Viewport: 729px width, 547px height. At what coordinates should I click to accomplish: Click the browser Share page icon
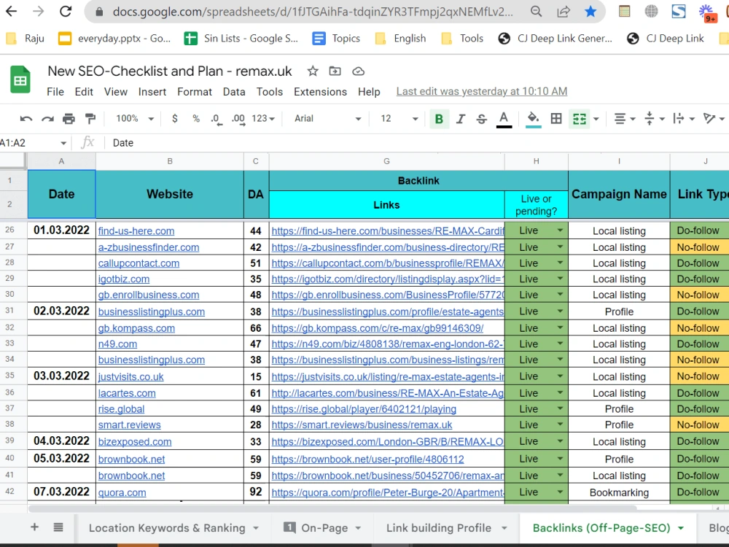pyautogui.click(x=564, y=11)
